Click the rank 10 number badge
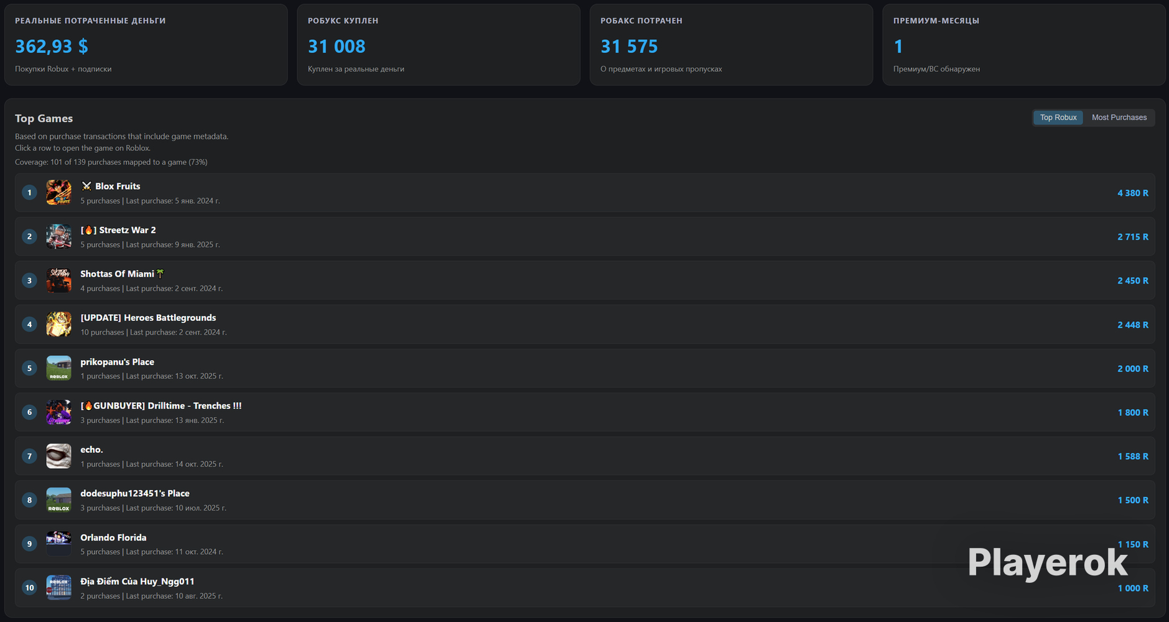Viewport: 1169px width, 622px height. (29, 588)
